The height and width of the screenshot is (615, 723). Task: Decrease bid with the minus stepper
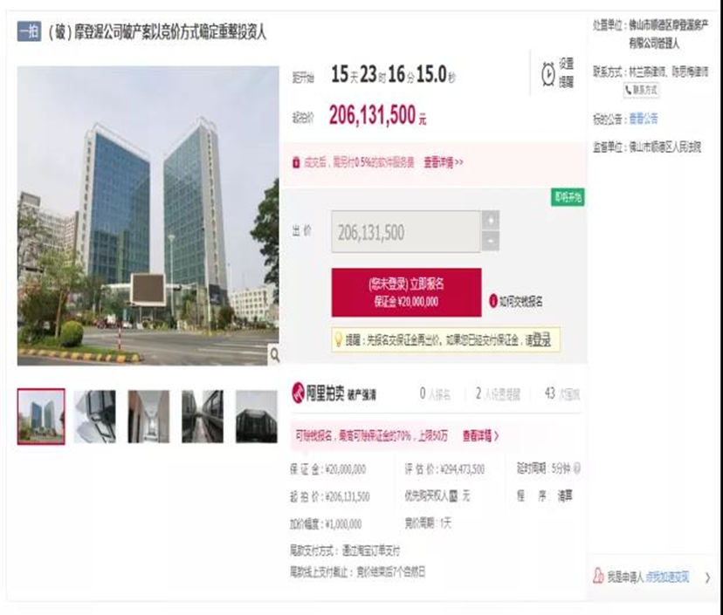pyautogui.click(x=491, y=241)
